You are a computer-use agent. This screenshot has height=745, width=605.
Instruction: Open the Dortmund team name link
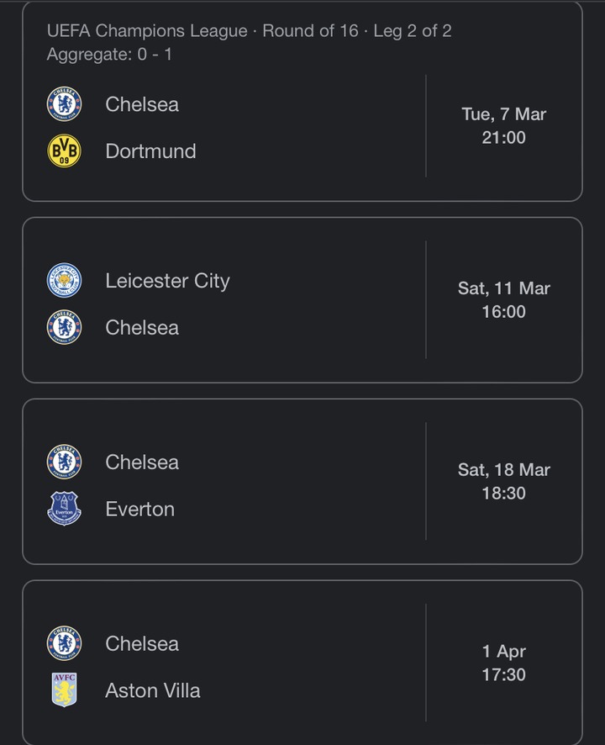150,151
